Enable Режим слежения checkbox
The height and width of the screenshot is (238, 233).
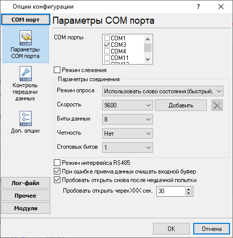57,70
